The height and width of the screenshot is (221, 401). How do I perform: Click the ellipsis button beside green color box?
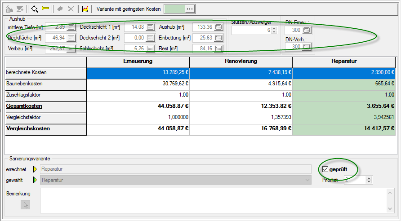[x=190, y=9]
